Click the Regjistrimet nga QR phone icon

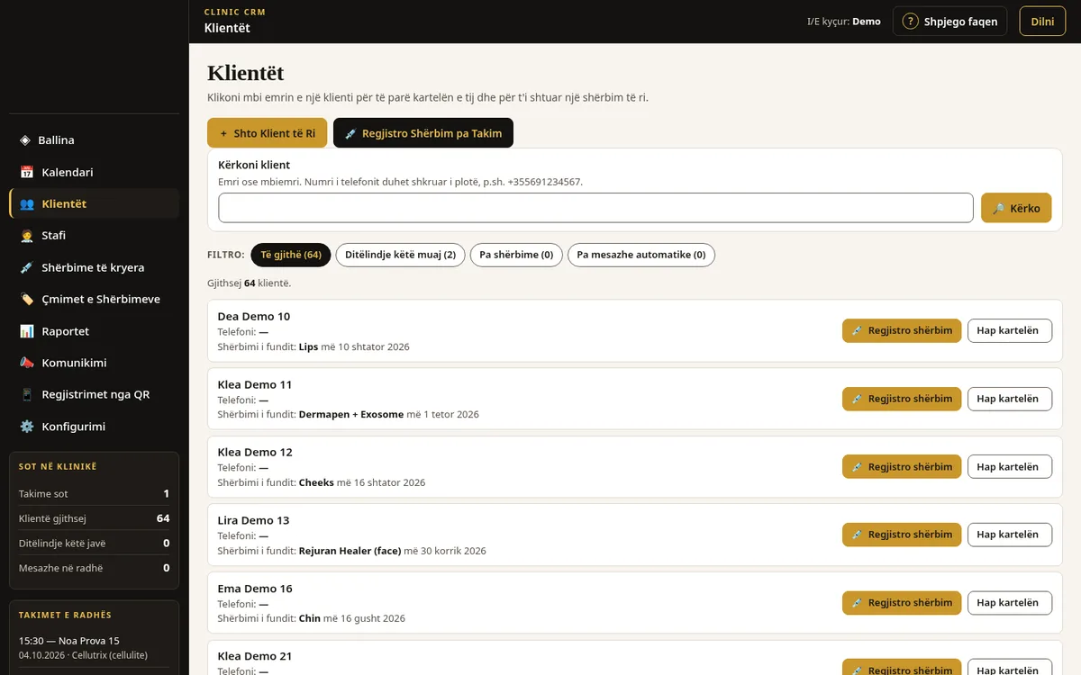tap(27, 394)
